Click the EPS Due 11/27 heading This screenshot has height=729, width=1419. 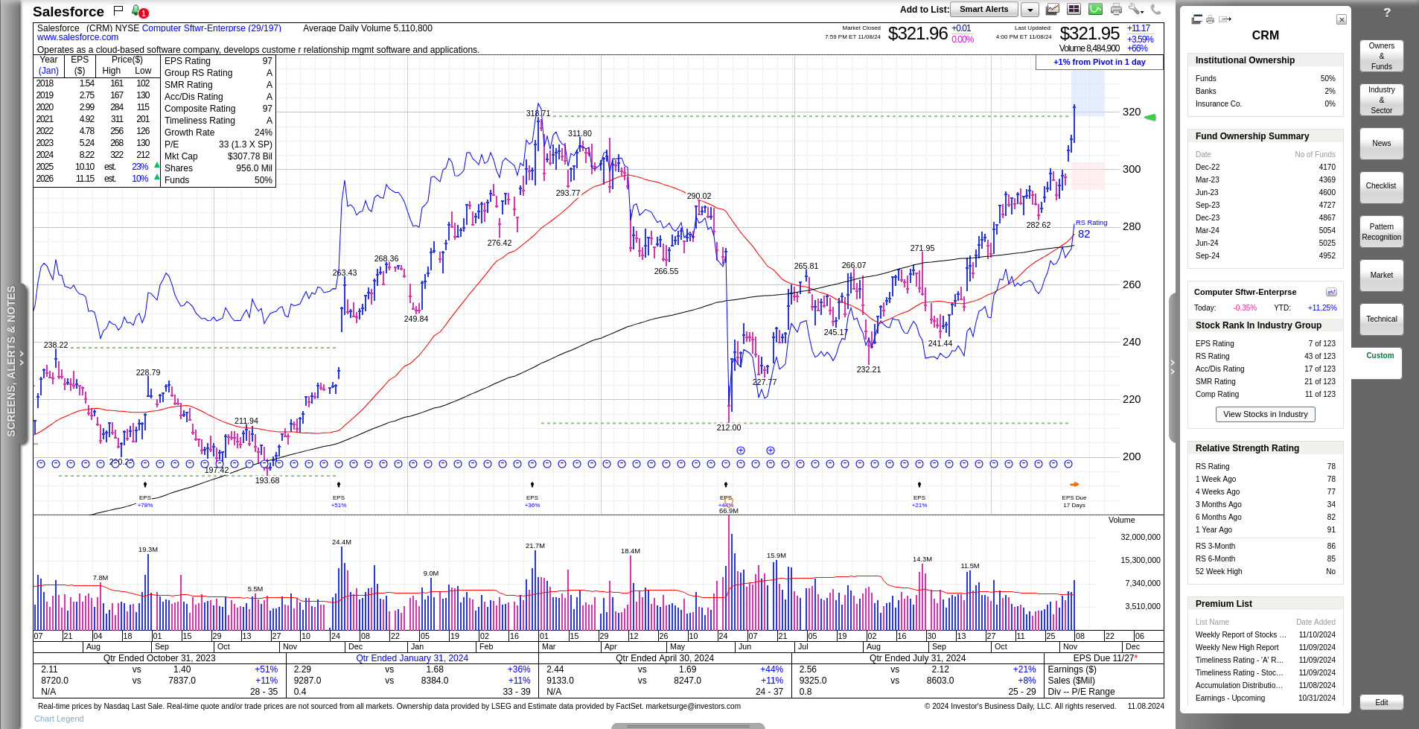point(1106,658)
